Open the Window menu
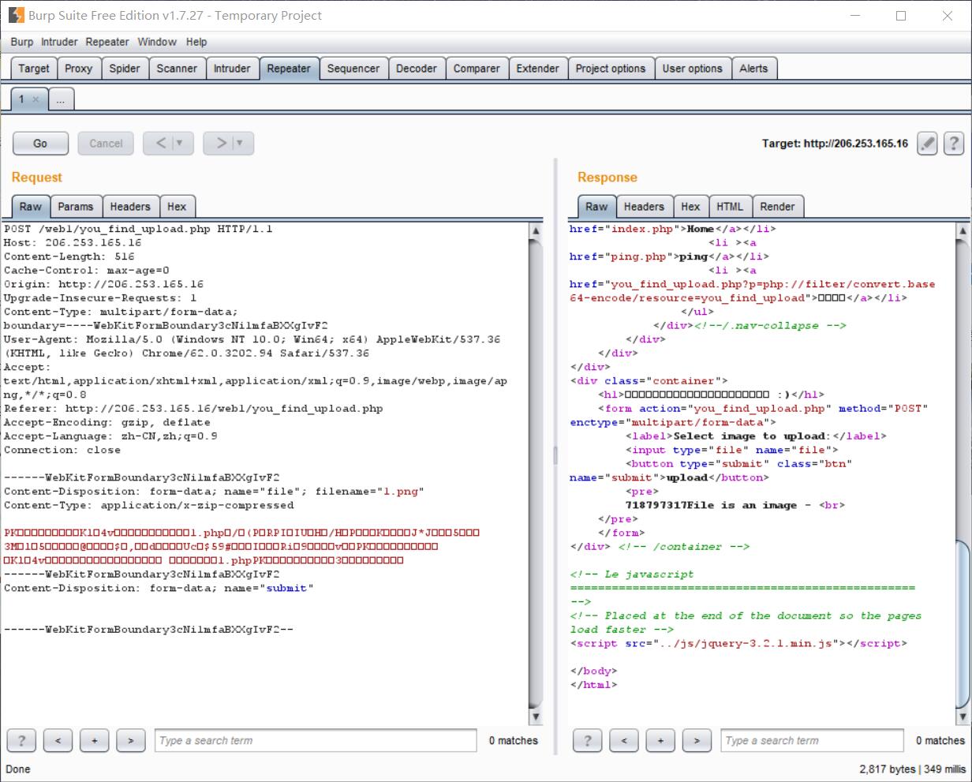Image resolution: width=972 pixels, height=782 pixels. pos(157,42)
